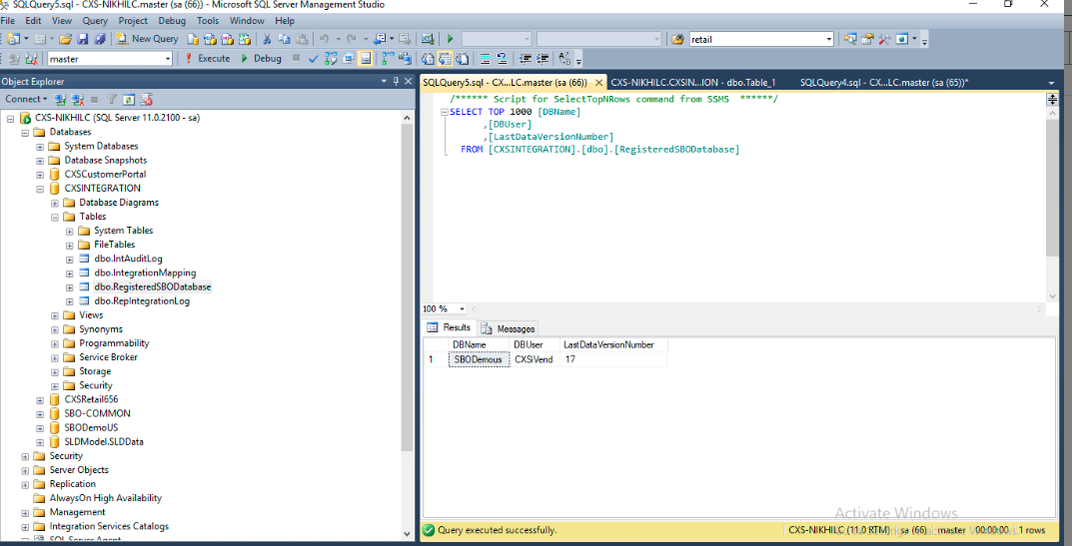Open the Query menu
Image resolution: width=1072 pixels, height=546 pixels.
click(95, 21)
